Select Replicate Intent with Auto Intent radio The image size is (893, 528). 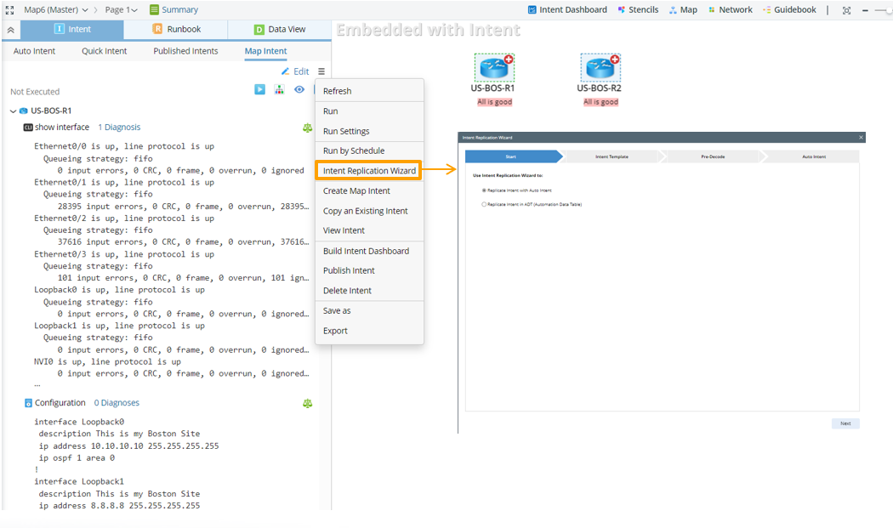pos(484,190)
